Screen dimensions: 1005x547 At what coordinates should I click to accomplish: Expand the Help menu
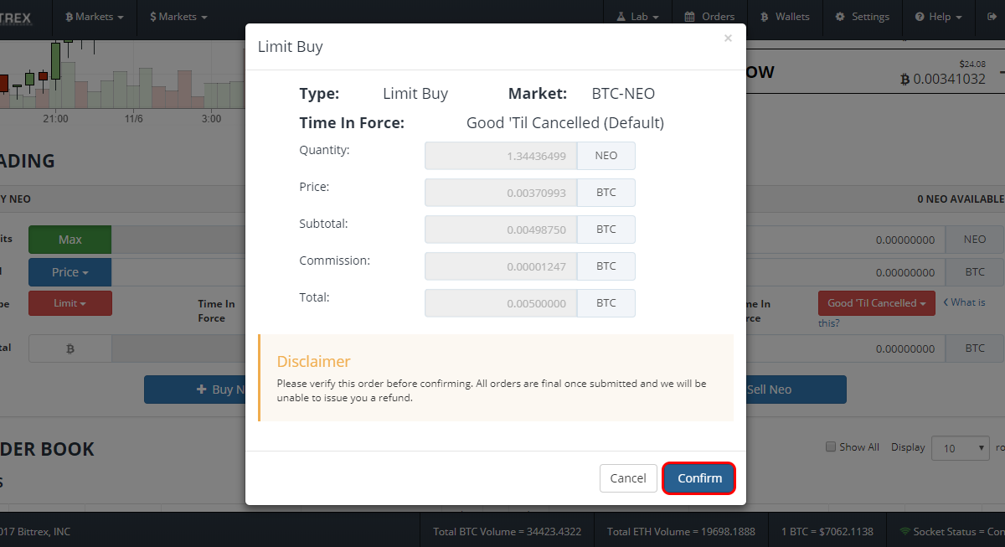pos(938,17)
